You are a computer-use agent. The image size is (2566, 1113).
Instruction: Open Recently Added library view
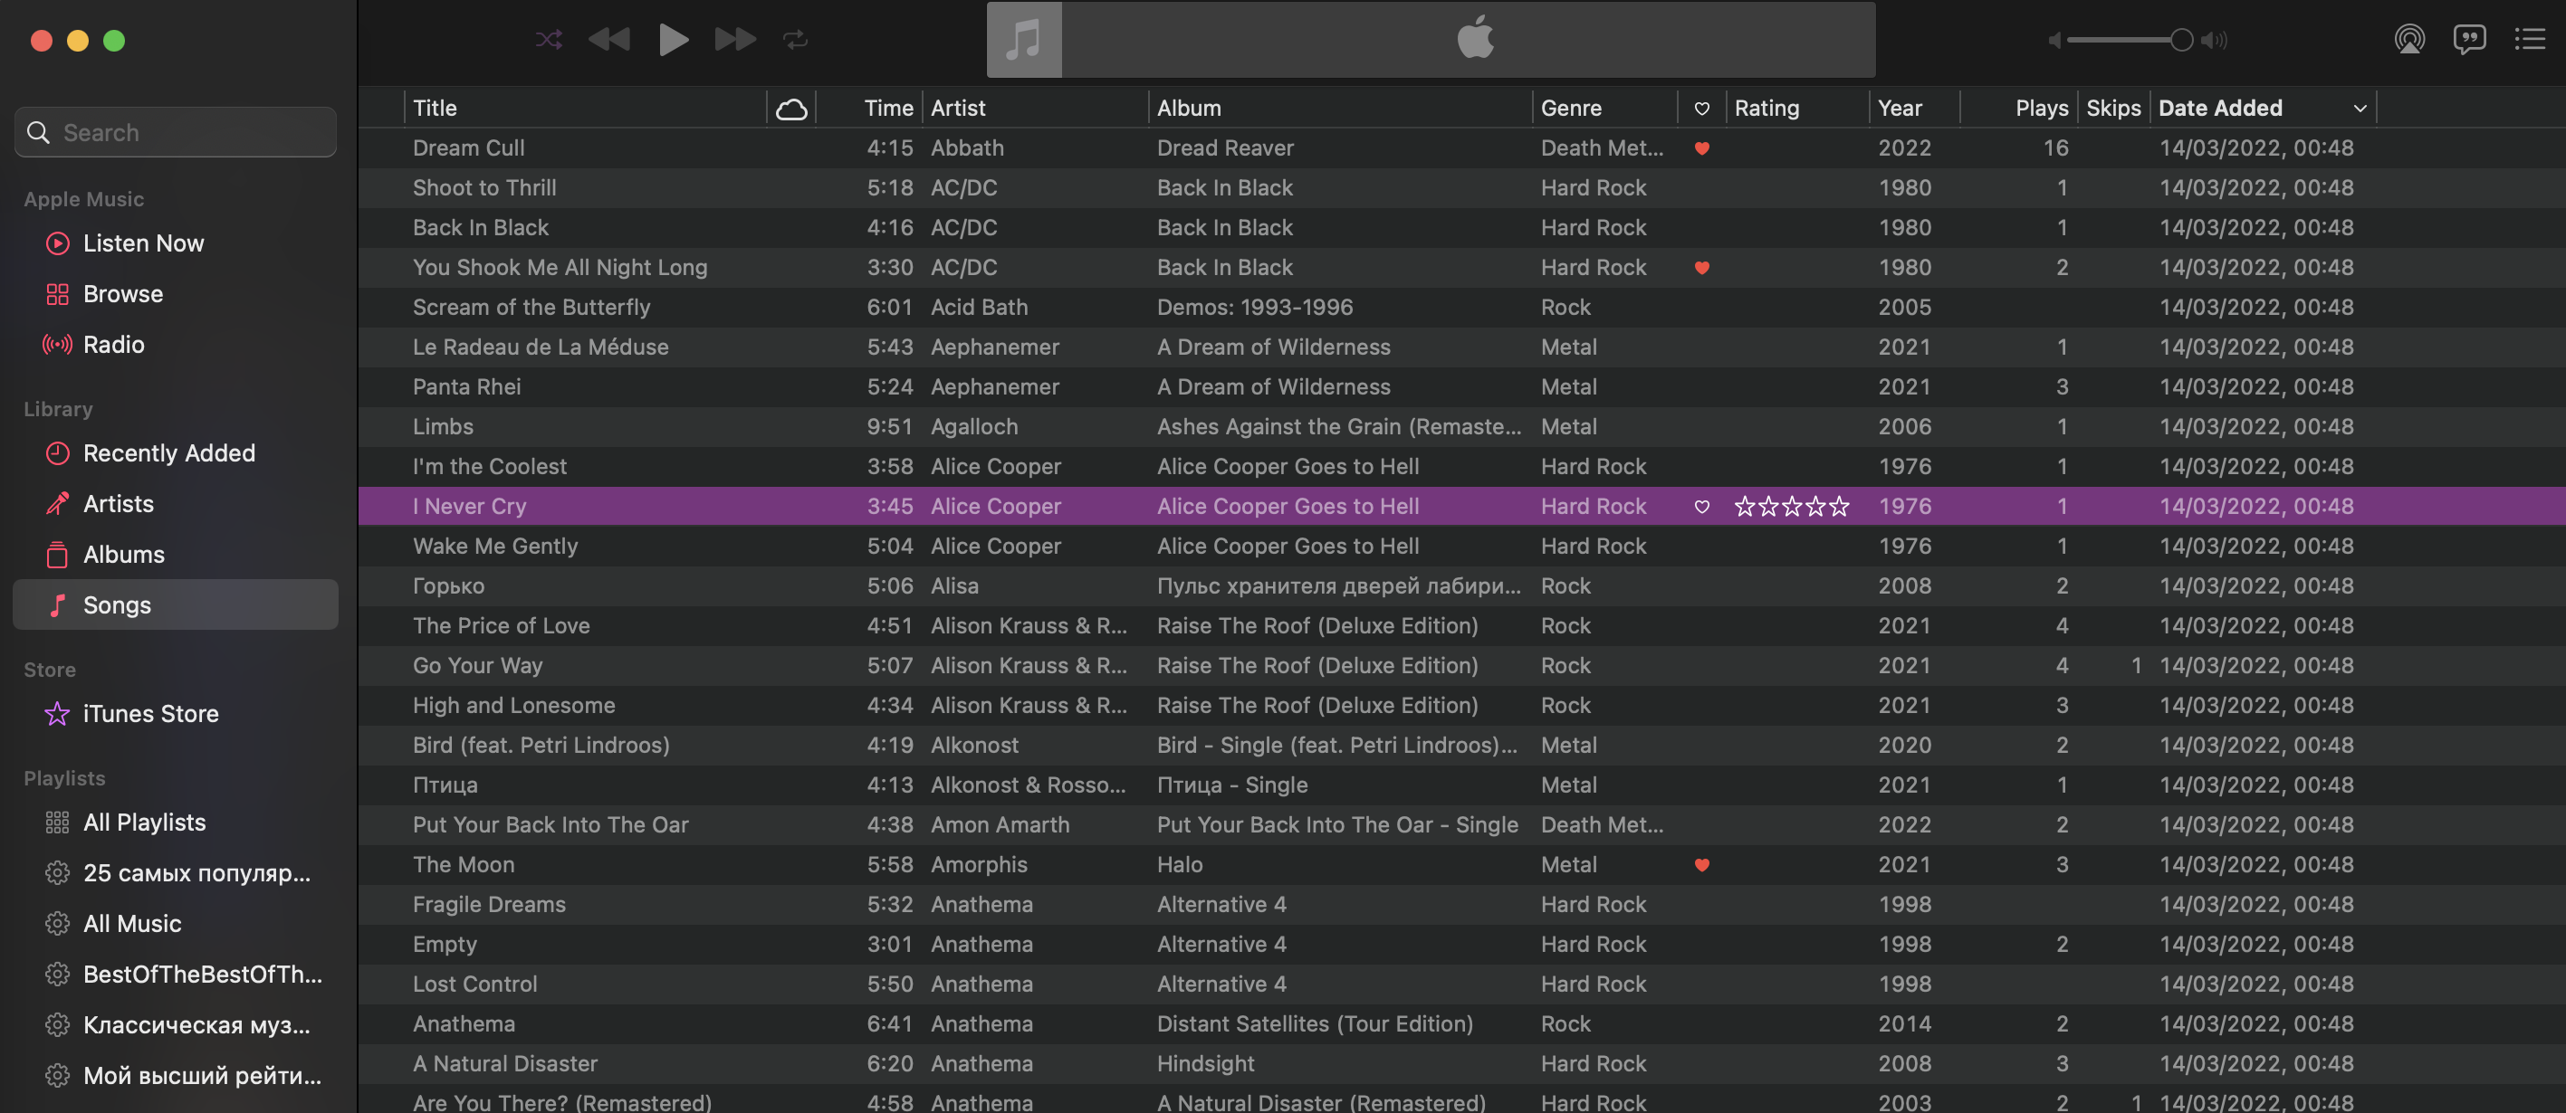click(x=168, y=453)
